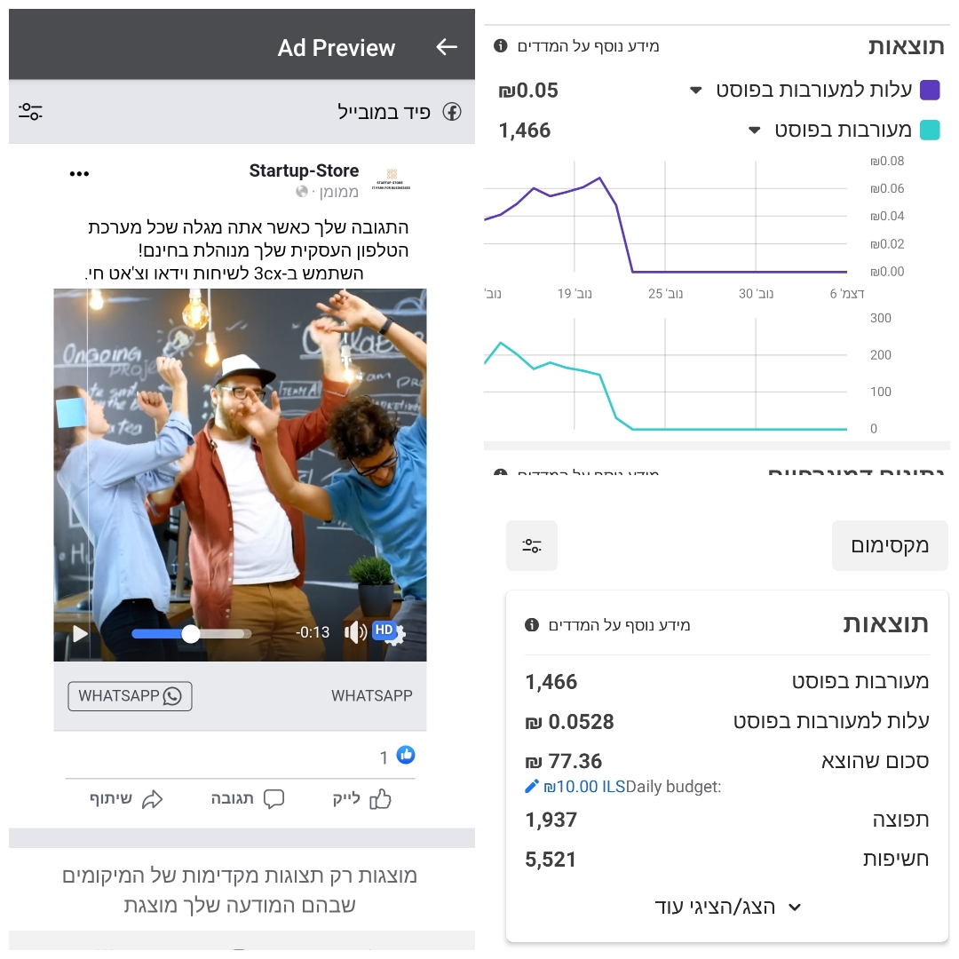Click the ₪0.05 cost value above chart
The width and height of the screenshot is (959, 959).
[x=528, y=91]
